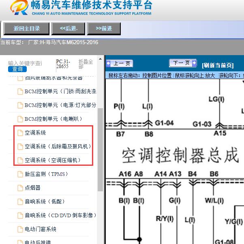The width and height of the screenshot is (244, 244).
Task: Open 音响系统（CD/DVD 倒车影像） entry
Action: point(60,215)
